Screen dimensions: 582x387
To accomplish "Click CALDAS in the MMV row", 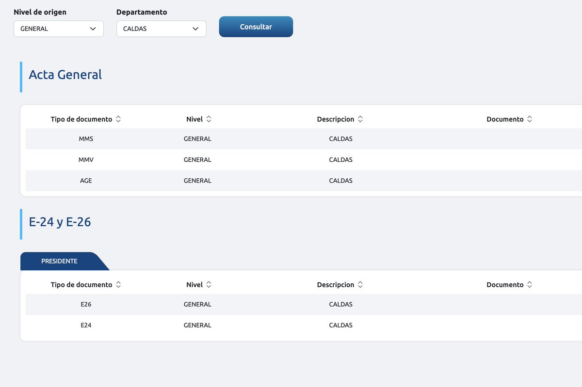I will (x=340, y=160).
